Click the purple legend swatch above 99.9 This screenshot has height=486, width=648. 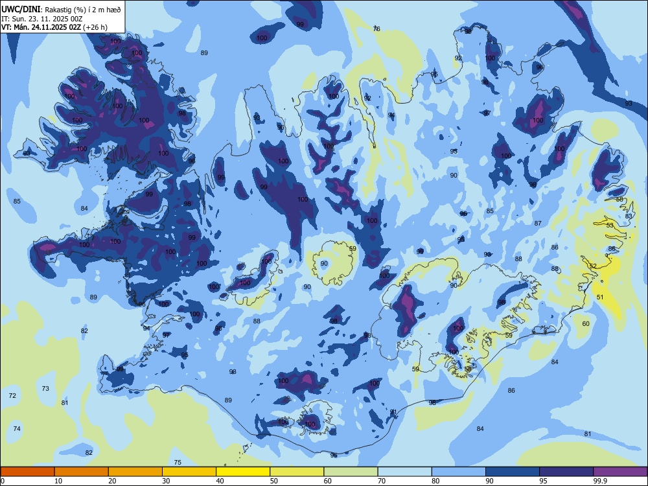point(620,472)
